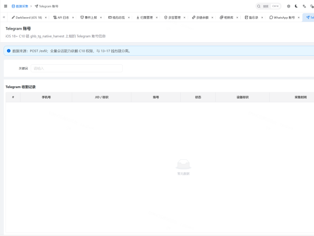314x236 pixels.
Task: Click the Telegram 账号 page heading
Action: [x=18, y=29]
